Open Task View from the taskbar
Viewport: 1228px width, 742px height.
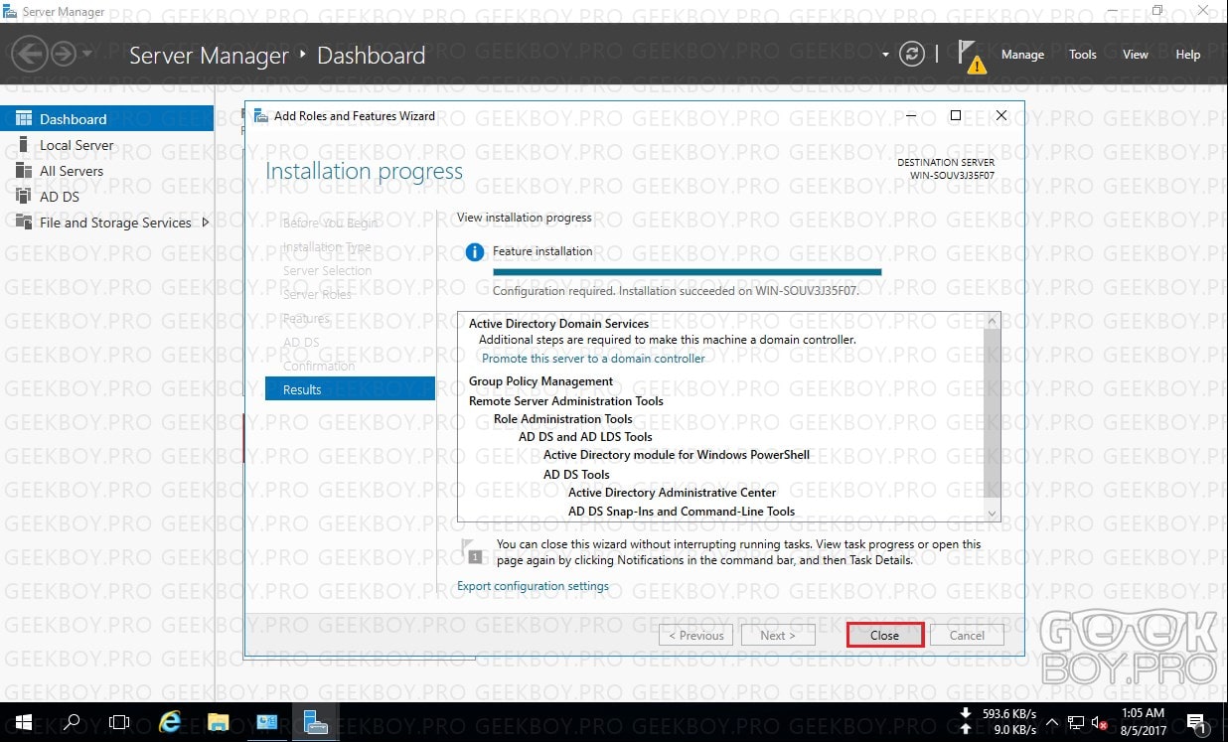coord(119,722)
